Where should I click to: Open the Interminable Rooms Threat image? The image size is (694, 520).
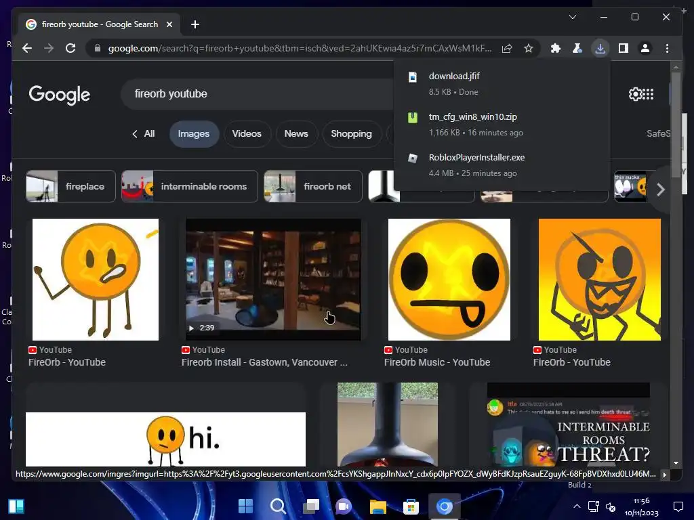pos(569,425)
